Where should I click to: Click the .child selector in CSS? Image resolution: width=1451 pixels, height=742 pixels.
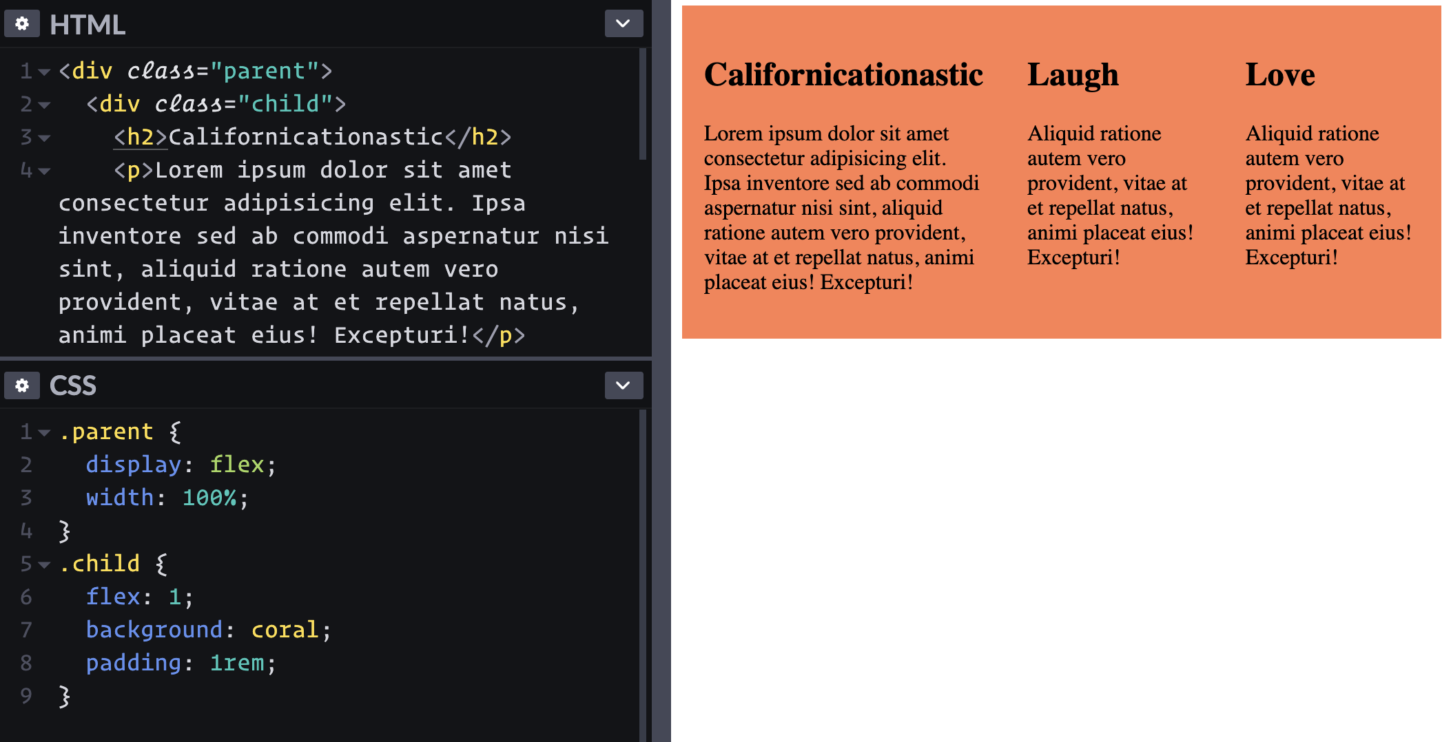99,564
